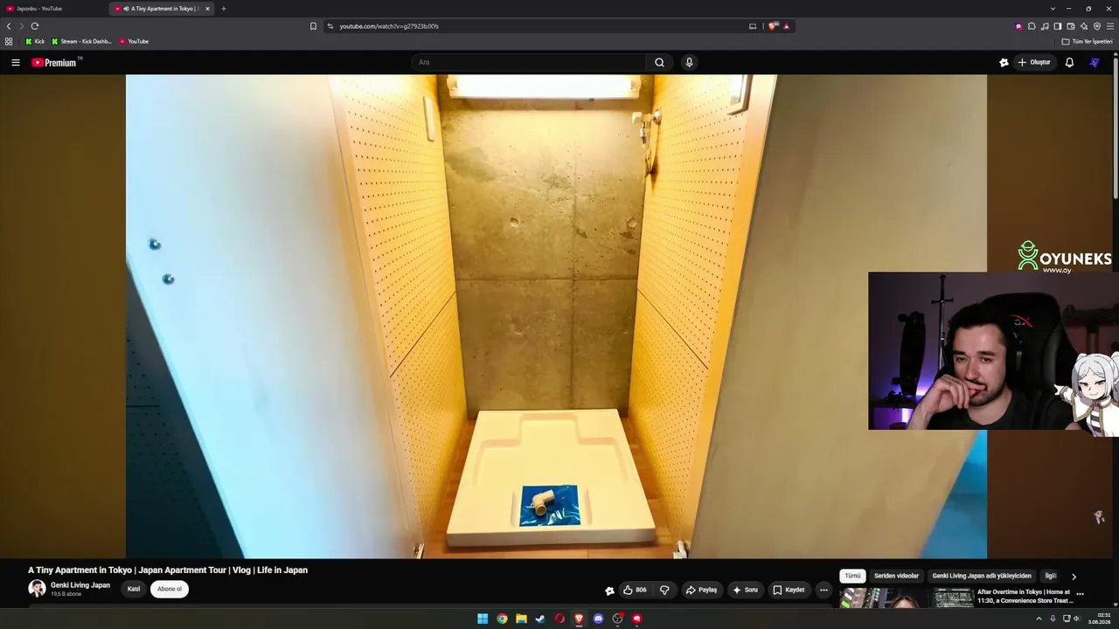Image resolution: width=1119 pixels, height=629 pixels.
Task: Open Discord from the taskbar
Action: coord(598,619)
